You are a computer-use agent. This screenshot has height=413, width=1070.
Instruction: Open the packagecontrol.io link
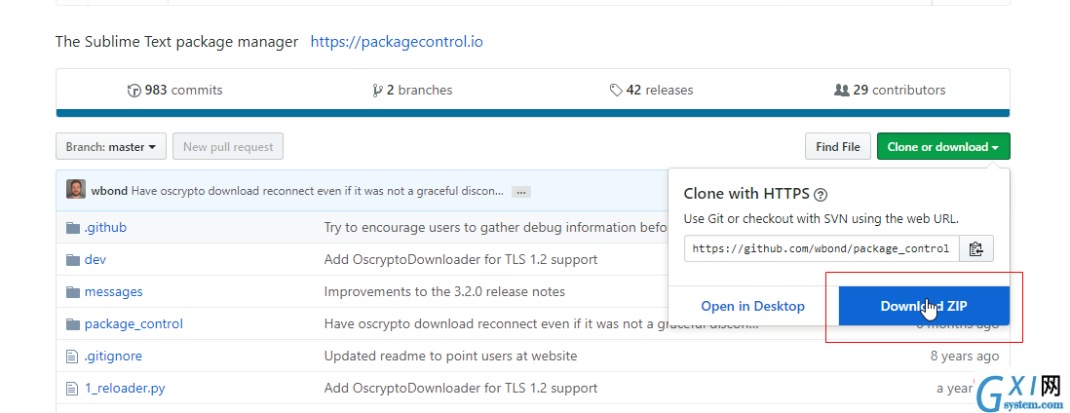(397, 42)
